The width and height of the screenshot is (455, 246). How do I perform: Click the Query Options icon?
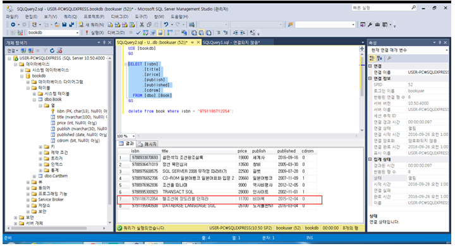pos(152,32)
